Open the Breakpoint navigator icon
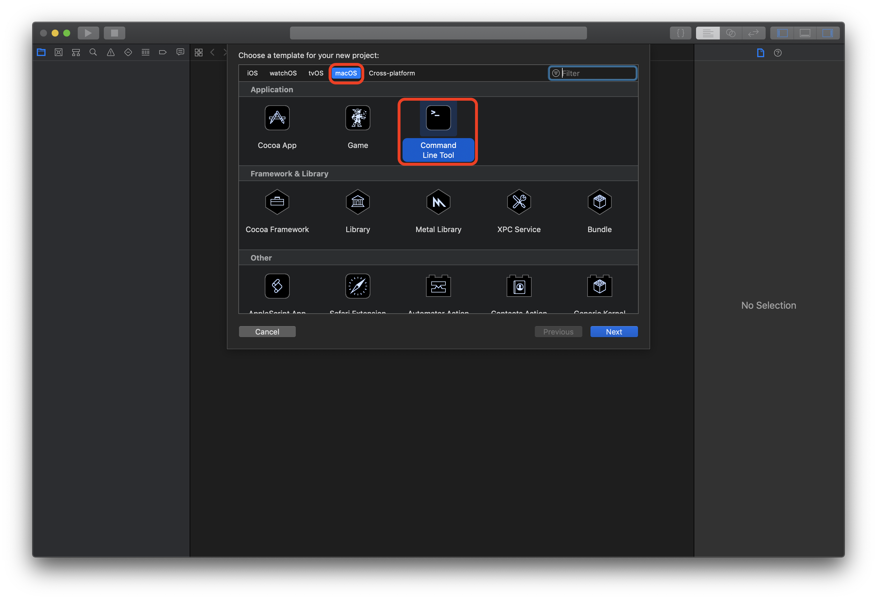This screenshot has height=600, width=877. click(163, 53)
